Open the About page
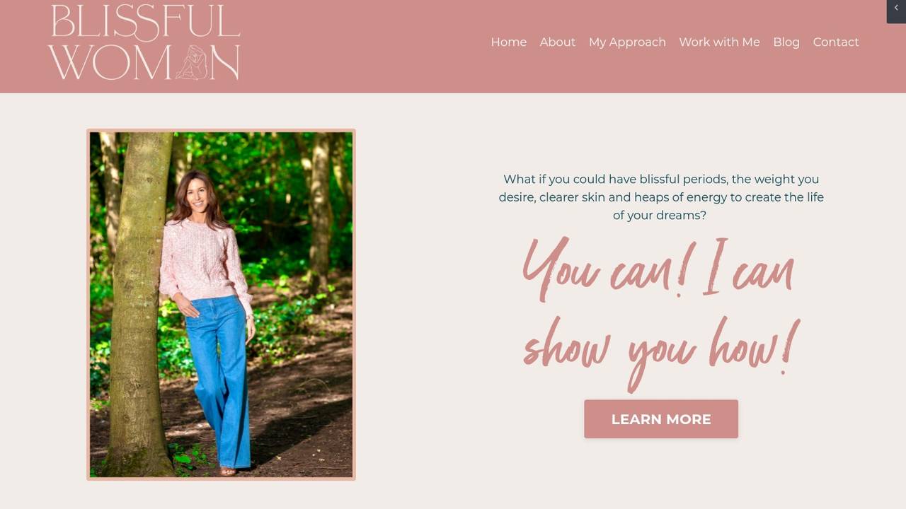The image size is (906, 509). pyautogui.click(x=558, y=42)
